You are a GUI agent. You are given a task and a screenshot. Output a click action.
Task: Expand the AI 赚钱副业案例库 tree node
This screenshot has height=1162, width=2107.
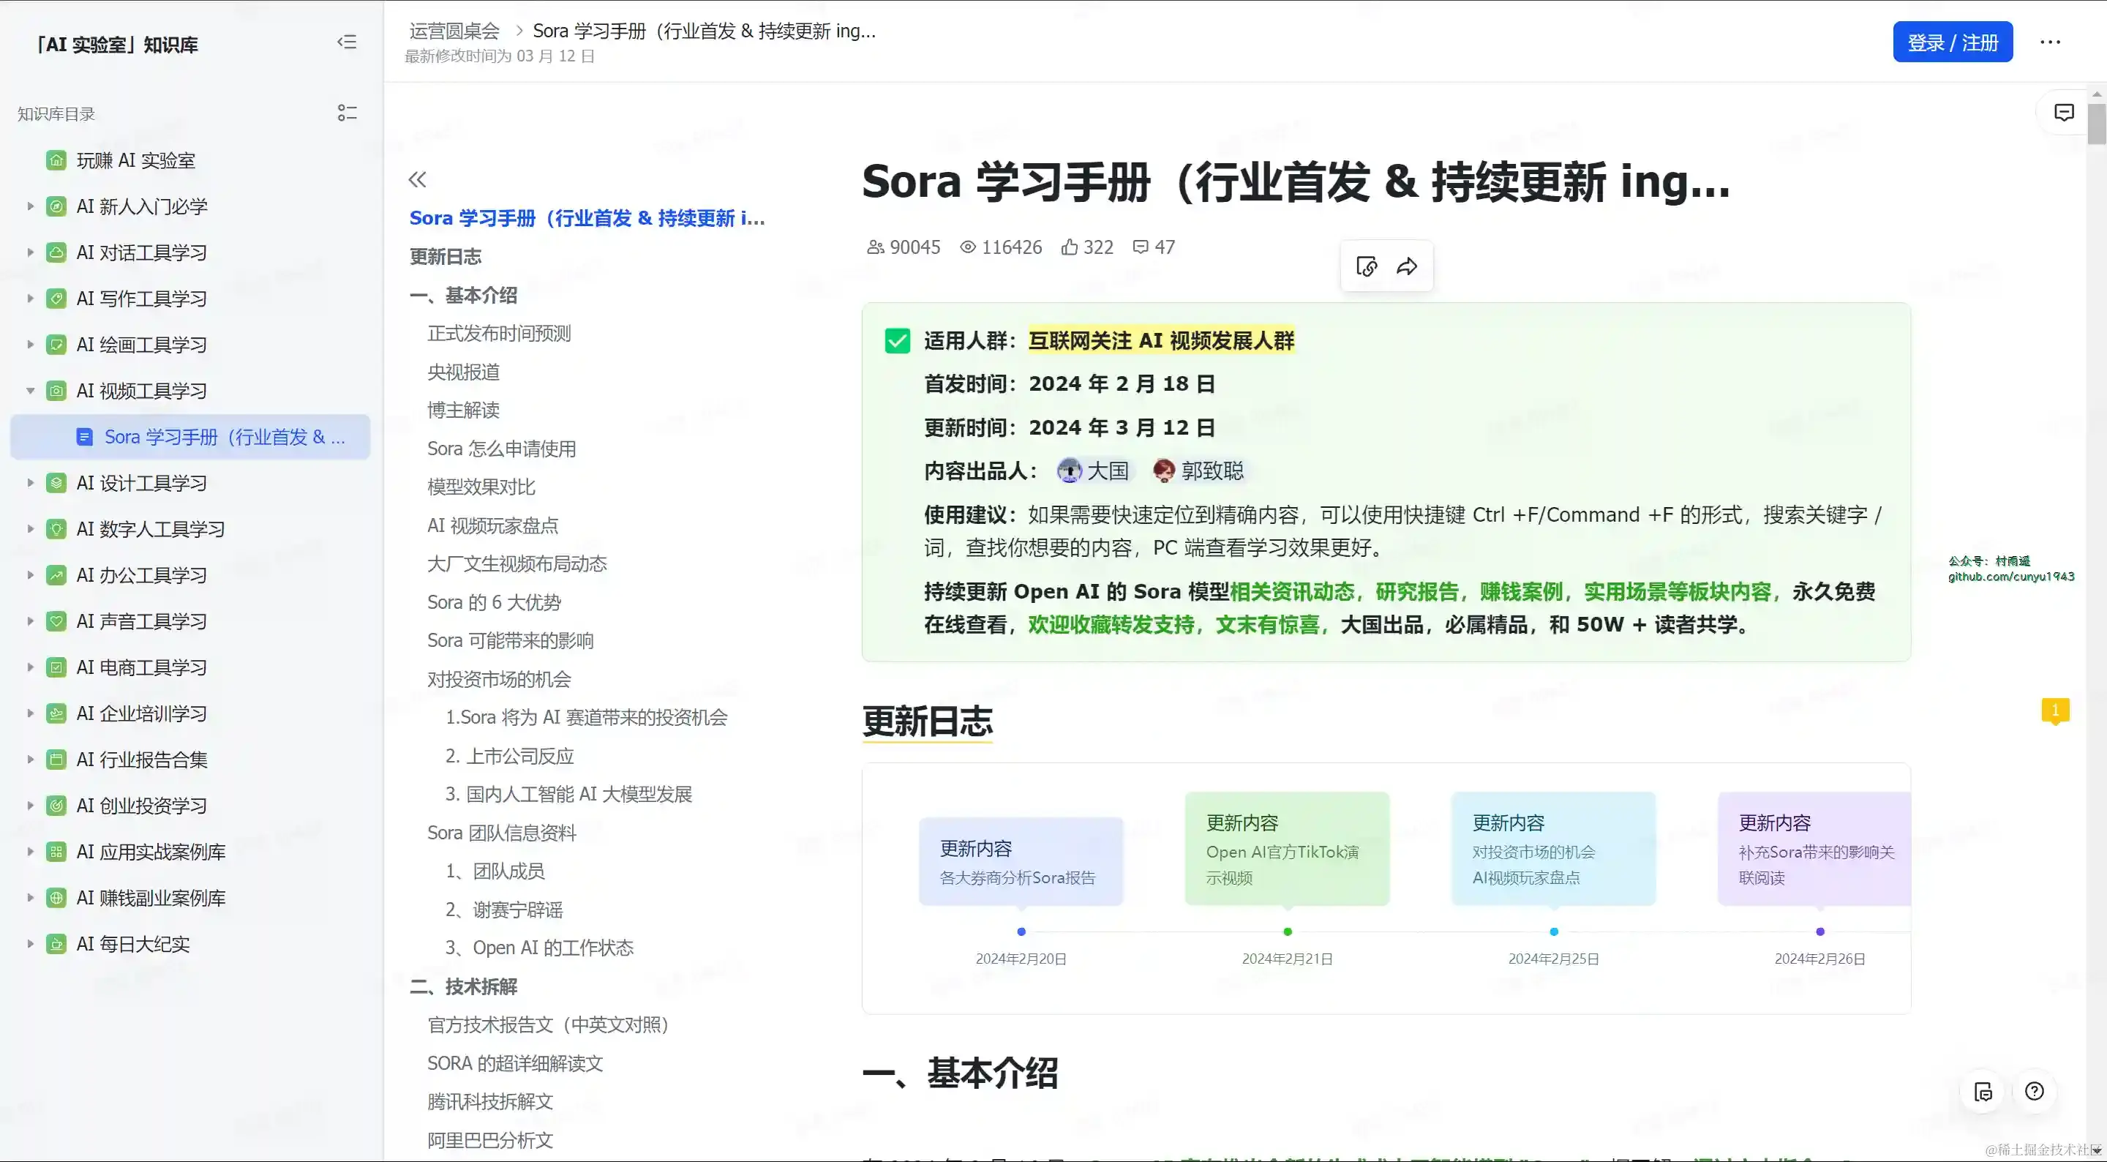tap(30, 898)
